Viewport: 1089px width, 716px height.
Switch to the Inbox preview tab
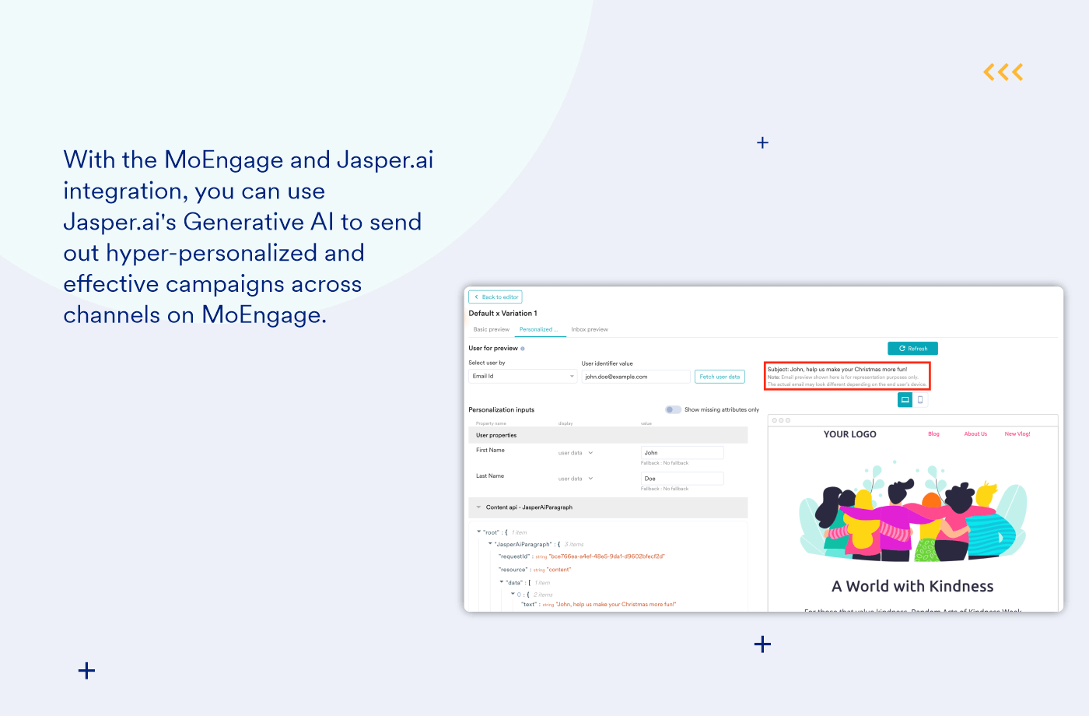(590, 329)
